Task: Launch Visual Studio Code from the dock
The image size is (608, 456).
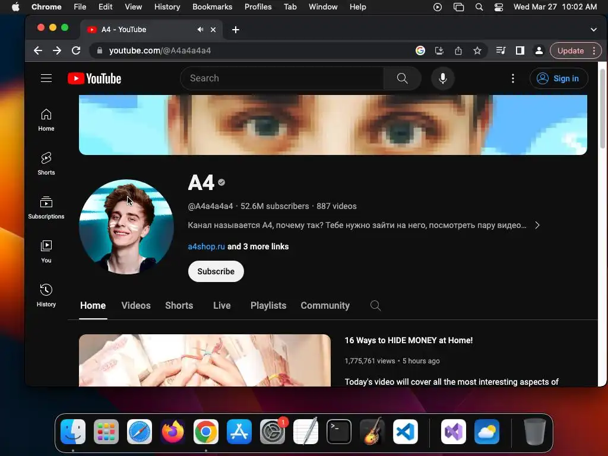Action: (405, 432)
